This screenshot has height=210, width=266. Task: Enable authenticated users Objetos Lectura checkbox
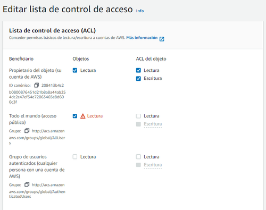coord(75,157)
